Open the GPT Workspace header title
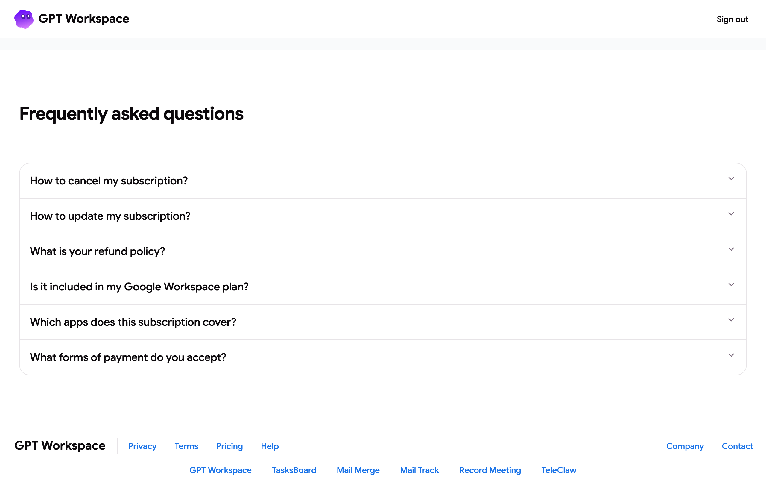Image resolution: width=766 pixels, height=479 pixels. coord(83,19)
